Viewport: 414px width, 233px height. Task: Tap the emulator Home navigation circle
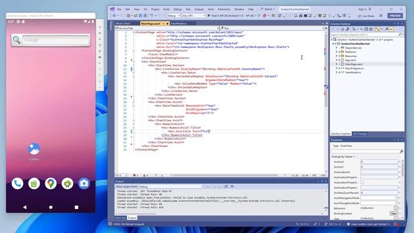coord(50,207)
